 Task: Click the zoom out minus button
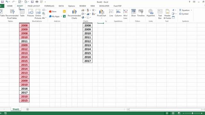183,113
